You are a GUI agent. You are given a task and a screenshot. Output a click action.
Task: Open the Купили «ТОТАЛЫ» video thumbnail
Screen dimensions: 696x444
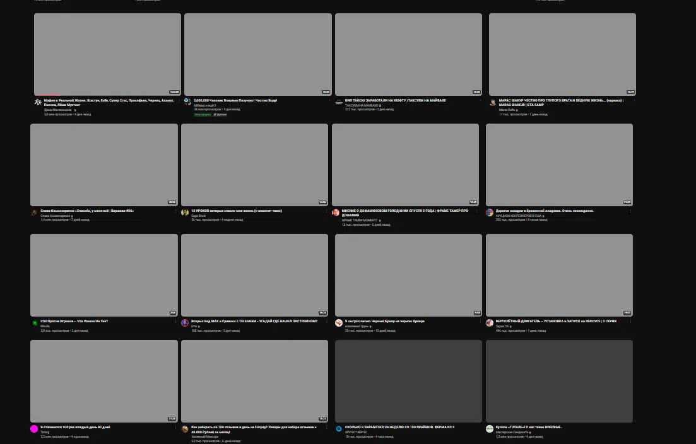[559, 381]
